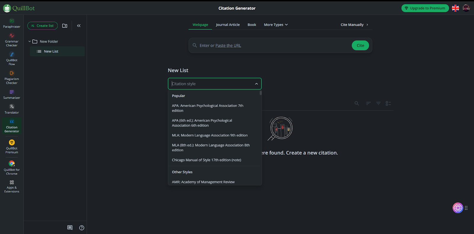The width and height of the screenshot is (474, 234).
Task: Collapse the New Folder tree item
Action: coord(30,41)
